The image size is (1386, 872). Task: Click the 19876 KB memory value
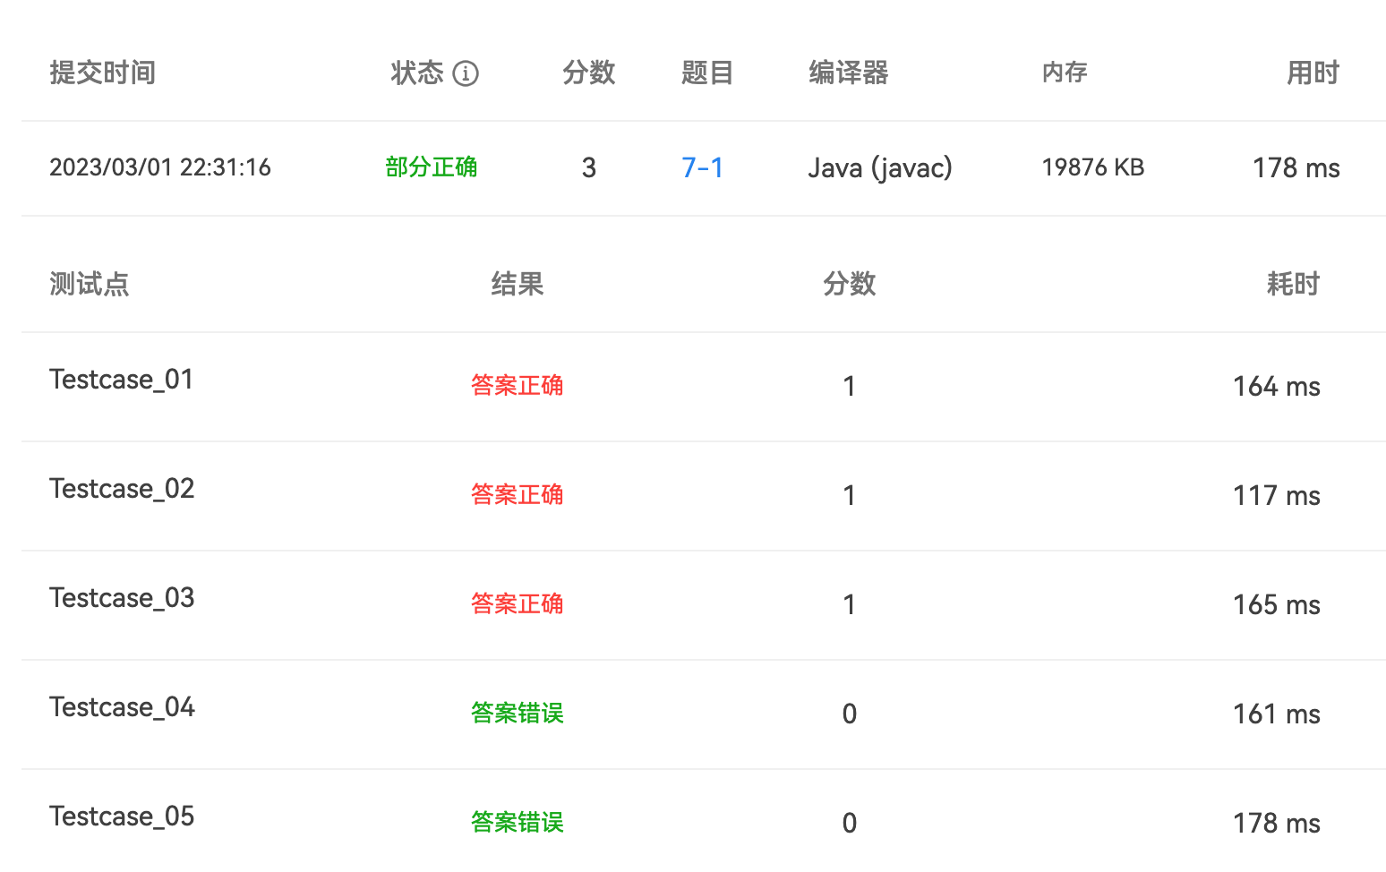[1093, 167]
